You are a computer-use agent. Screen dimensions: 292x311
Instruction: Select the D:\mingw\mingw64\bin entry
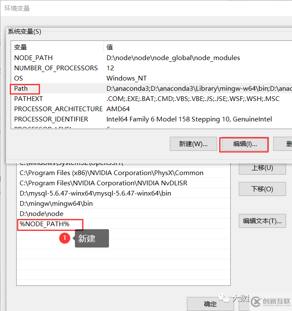pos(123,204)
